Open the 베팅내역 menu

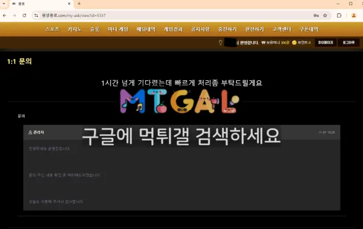pyautogui.click(x=146, y=29)
